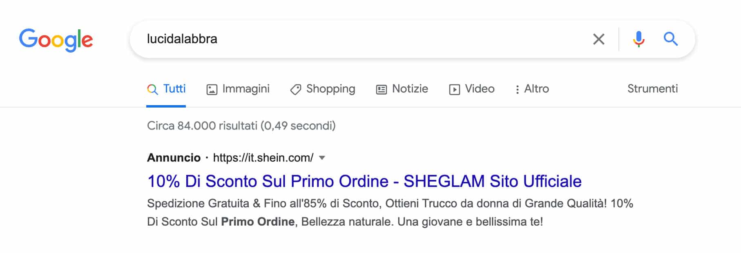This screenshot has width=741, height=253.
Task: Start voice search with microphone icon
Action: (639, 39)
